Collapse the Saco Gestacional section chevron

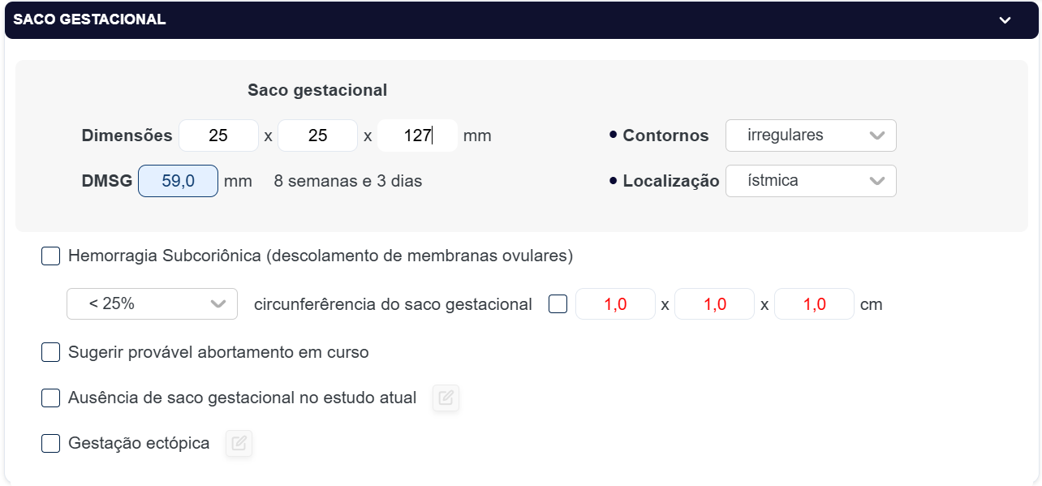1005,20
